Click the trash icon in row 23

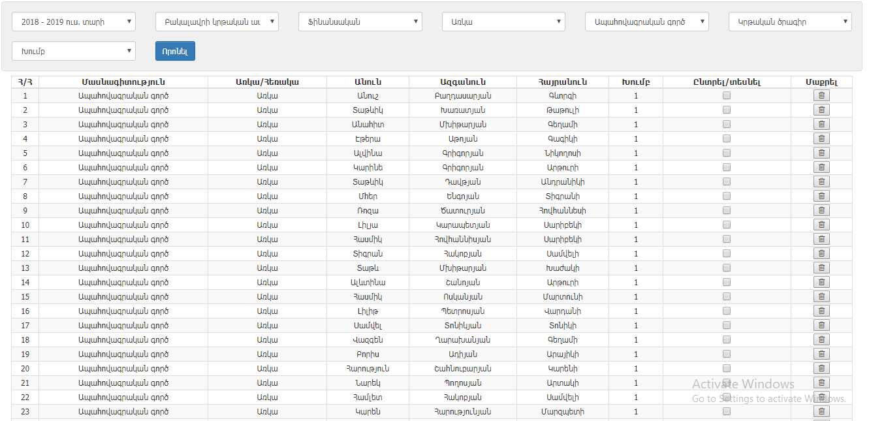821,412
